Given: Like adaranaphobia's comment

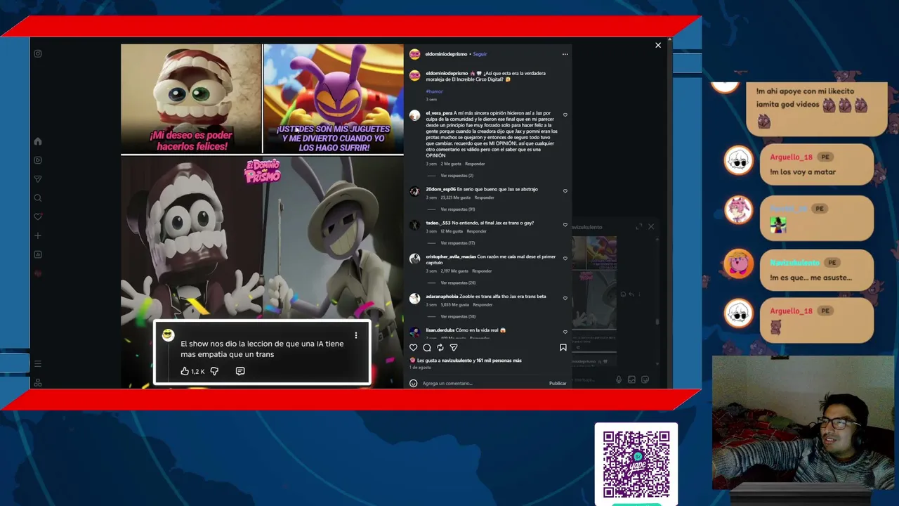Looking at the screenshot, I should (565, 298).
